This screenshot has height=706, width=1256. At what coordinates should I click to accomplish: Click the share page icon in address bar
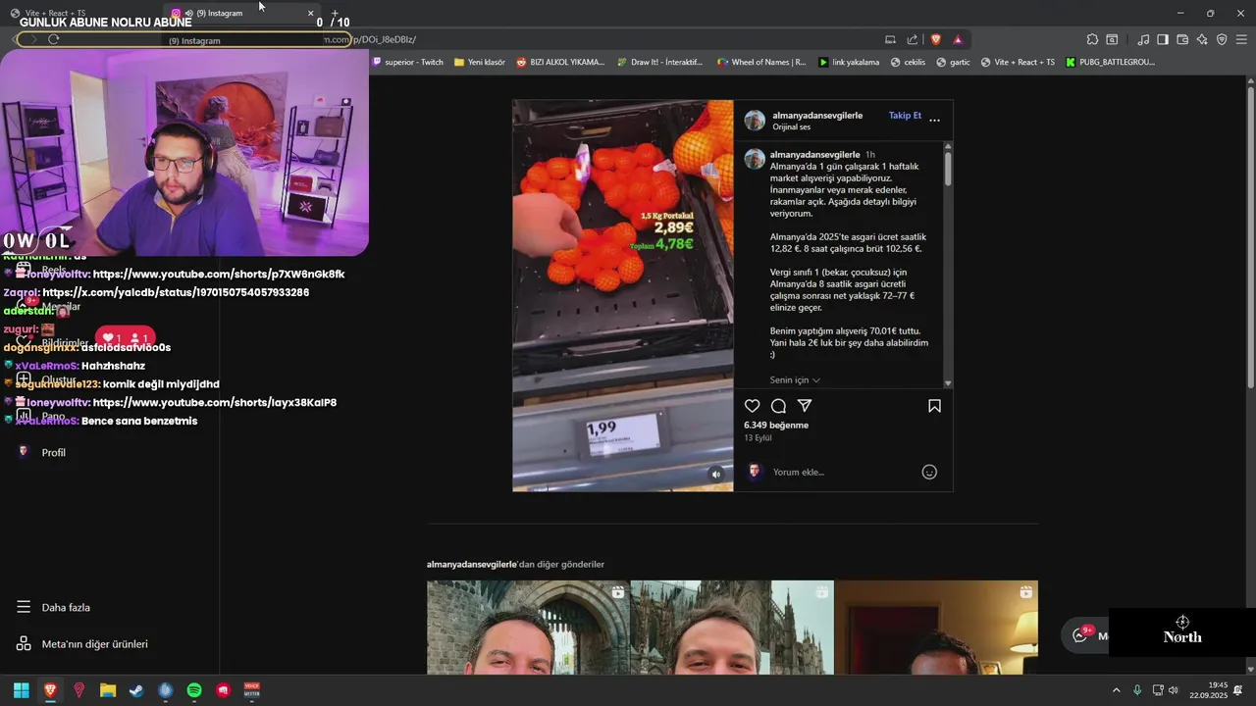913,39
